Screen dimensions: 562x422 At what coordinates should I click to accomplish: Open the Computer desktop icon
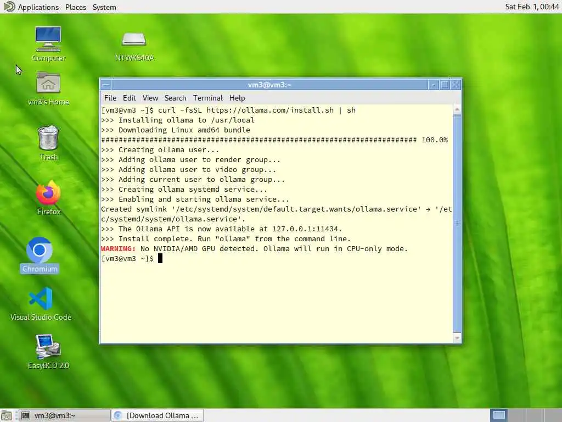(48, 43)
